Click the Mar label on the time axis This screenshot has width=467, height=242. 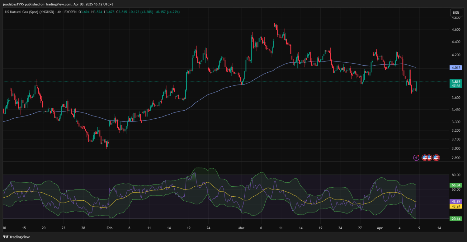(x=242, y=228)
